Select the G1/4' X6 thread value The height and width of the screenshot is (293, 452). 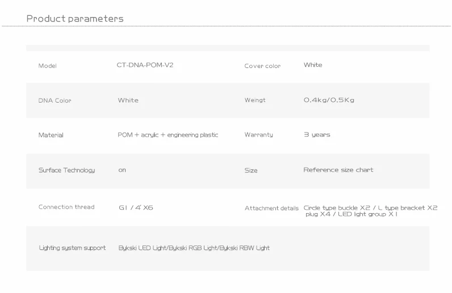click(x=136, y=207)
